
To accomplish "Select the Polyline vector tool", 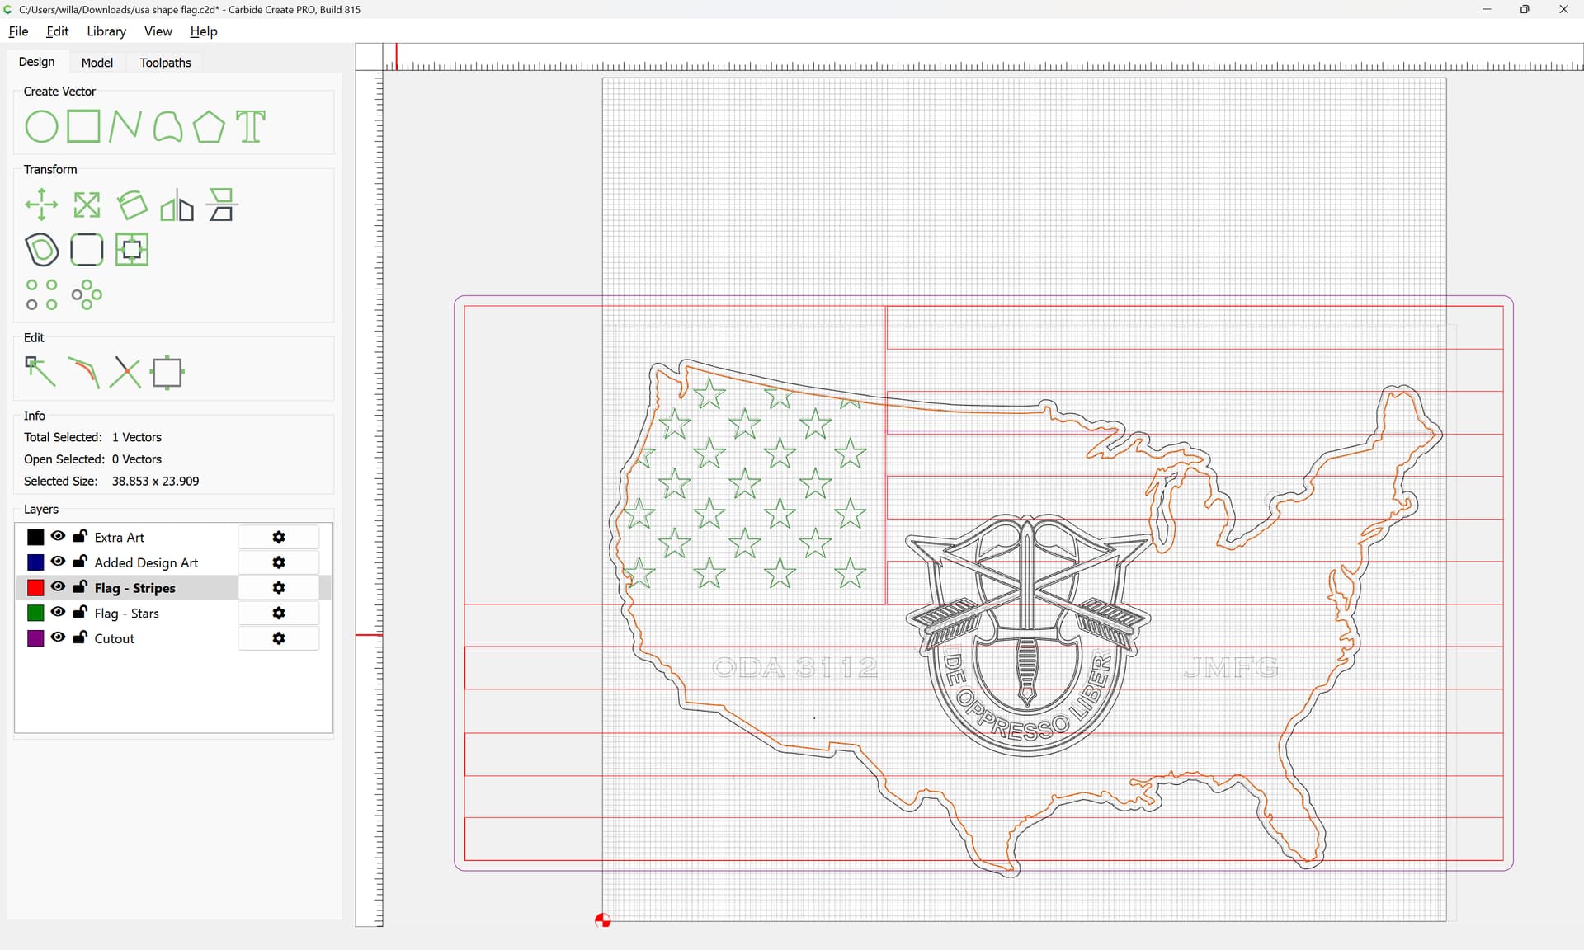I will (x=125, y=127).
